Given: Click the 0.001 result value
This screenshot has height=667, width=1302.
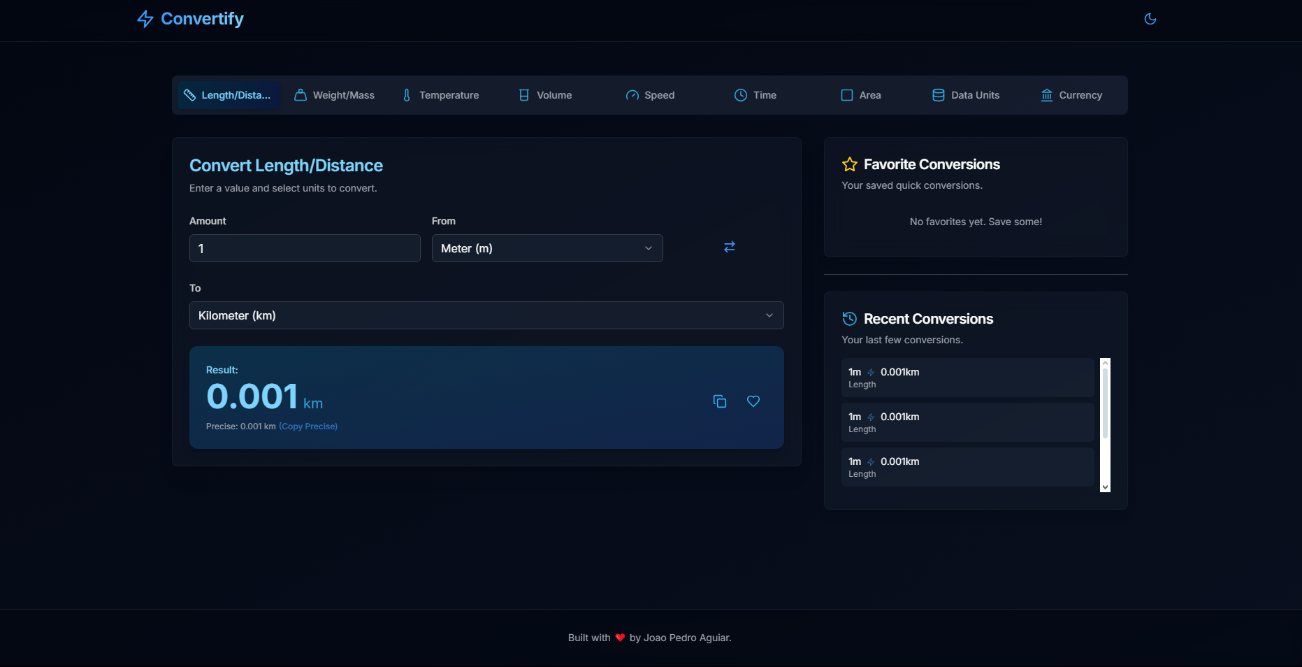Looking at the screenshot, I should (252, 396).
